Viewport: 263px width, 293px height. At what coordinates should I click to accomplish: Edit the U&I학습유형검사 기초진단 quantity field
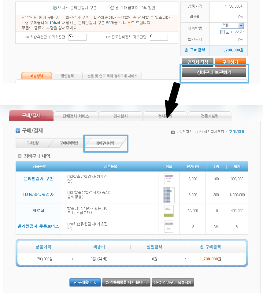[78, 37]
